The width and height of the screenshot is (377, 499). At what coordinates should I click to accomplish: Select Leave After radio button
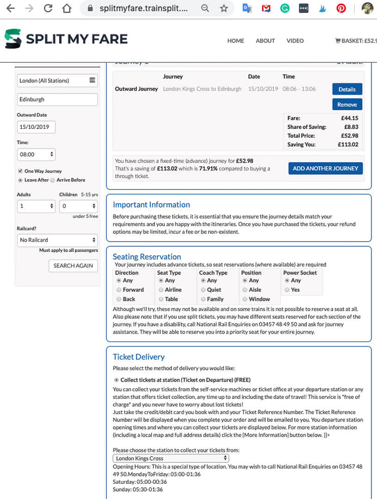[20, 180]
